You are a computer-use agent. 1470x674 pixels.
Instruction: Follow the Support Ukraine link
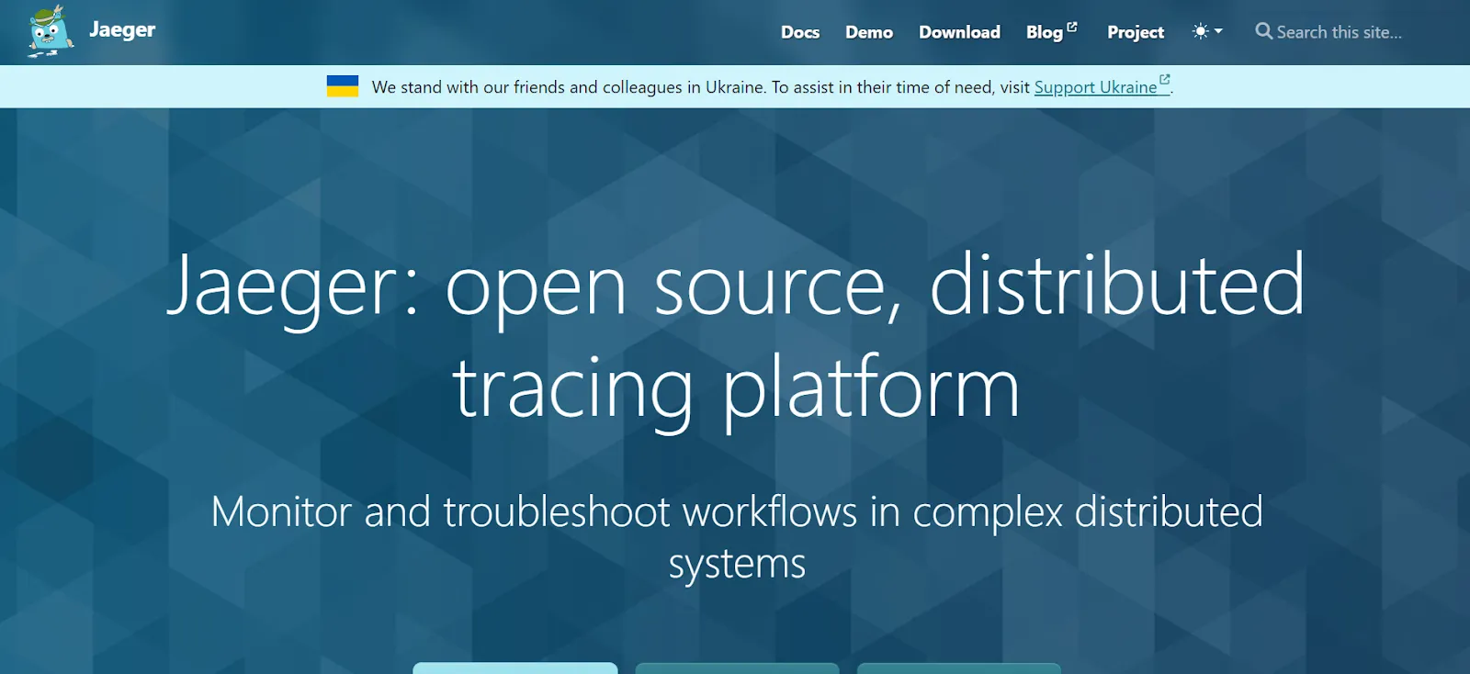(1102, 86)
